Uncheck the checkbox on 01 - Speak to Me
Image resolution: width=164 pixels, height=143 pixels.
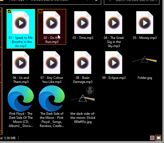point(10,11)
